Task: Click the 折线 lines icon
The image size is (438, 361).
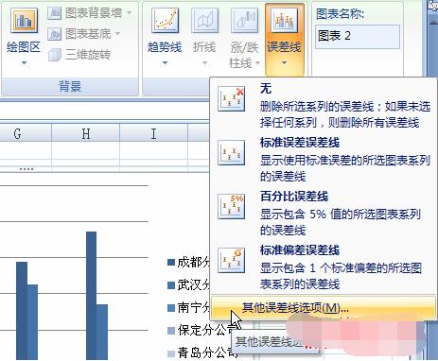Action: coord(204,21)
